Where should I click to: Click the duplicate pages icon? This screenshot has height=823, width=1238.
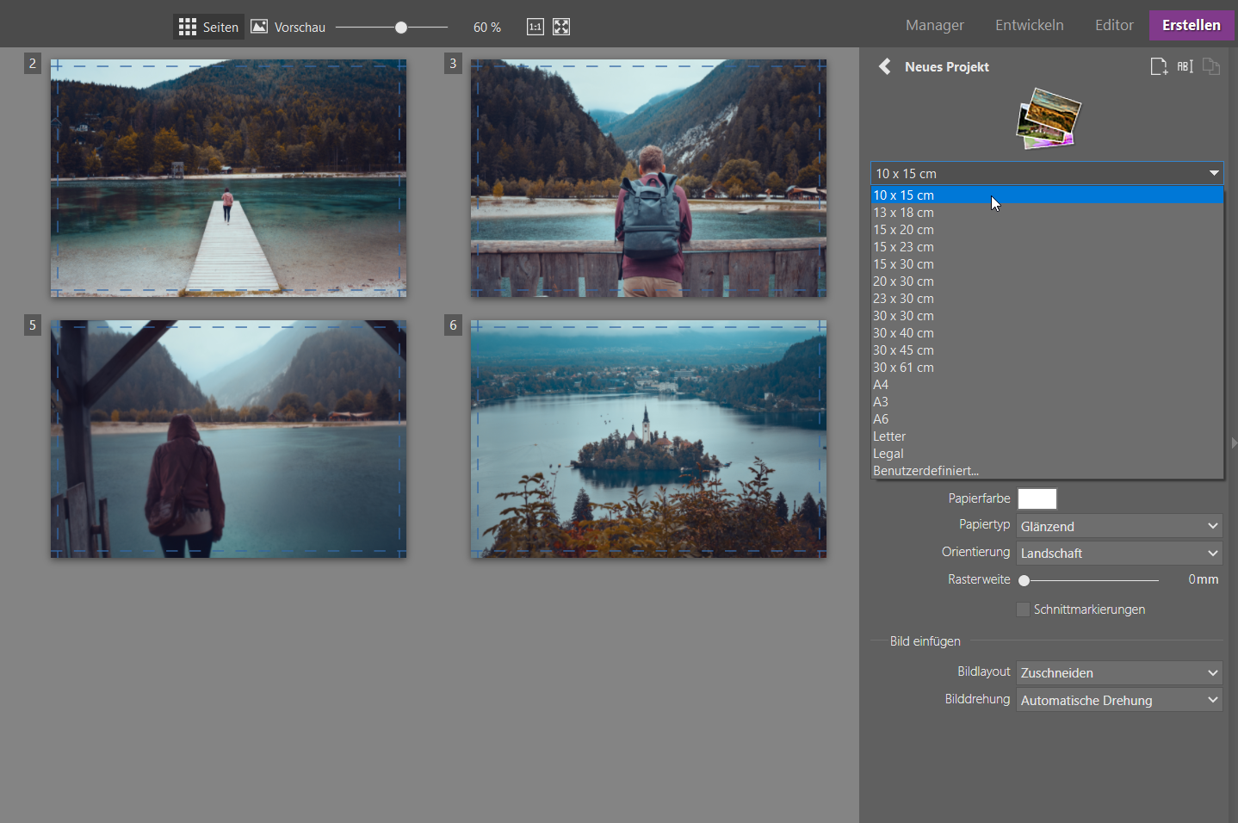1211,66
